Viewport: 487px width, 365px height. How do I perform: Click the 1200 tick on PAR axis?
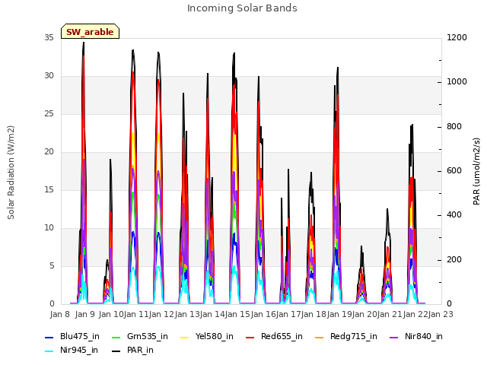(x=457, y=37)
